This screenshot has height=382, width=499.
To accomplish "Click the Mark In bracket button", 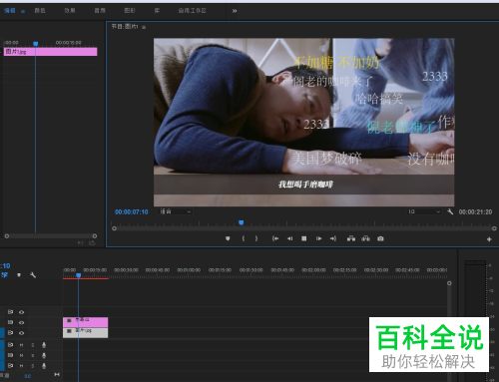I will pyautogui.click(x=244, y=238).
